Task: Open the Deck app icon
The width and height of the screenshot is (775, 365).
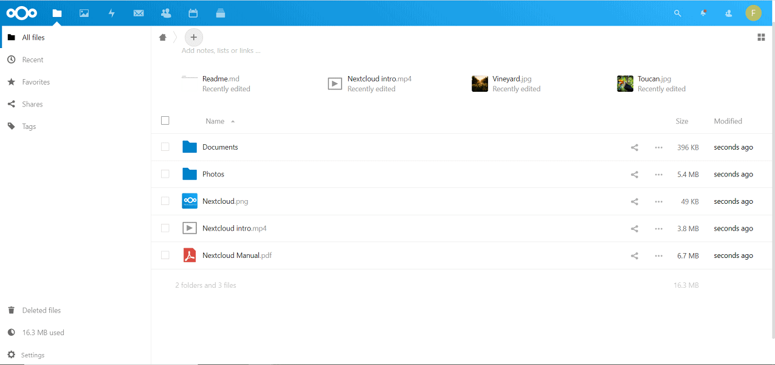Action: coord(221,13)
